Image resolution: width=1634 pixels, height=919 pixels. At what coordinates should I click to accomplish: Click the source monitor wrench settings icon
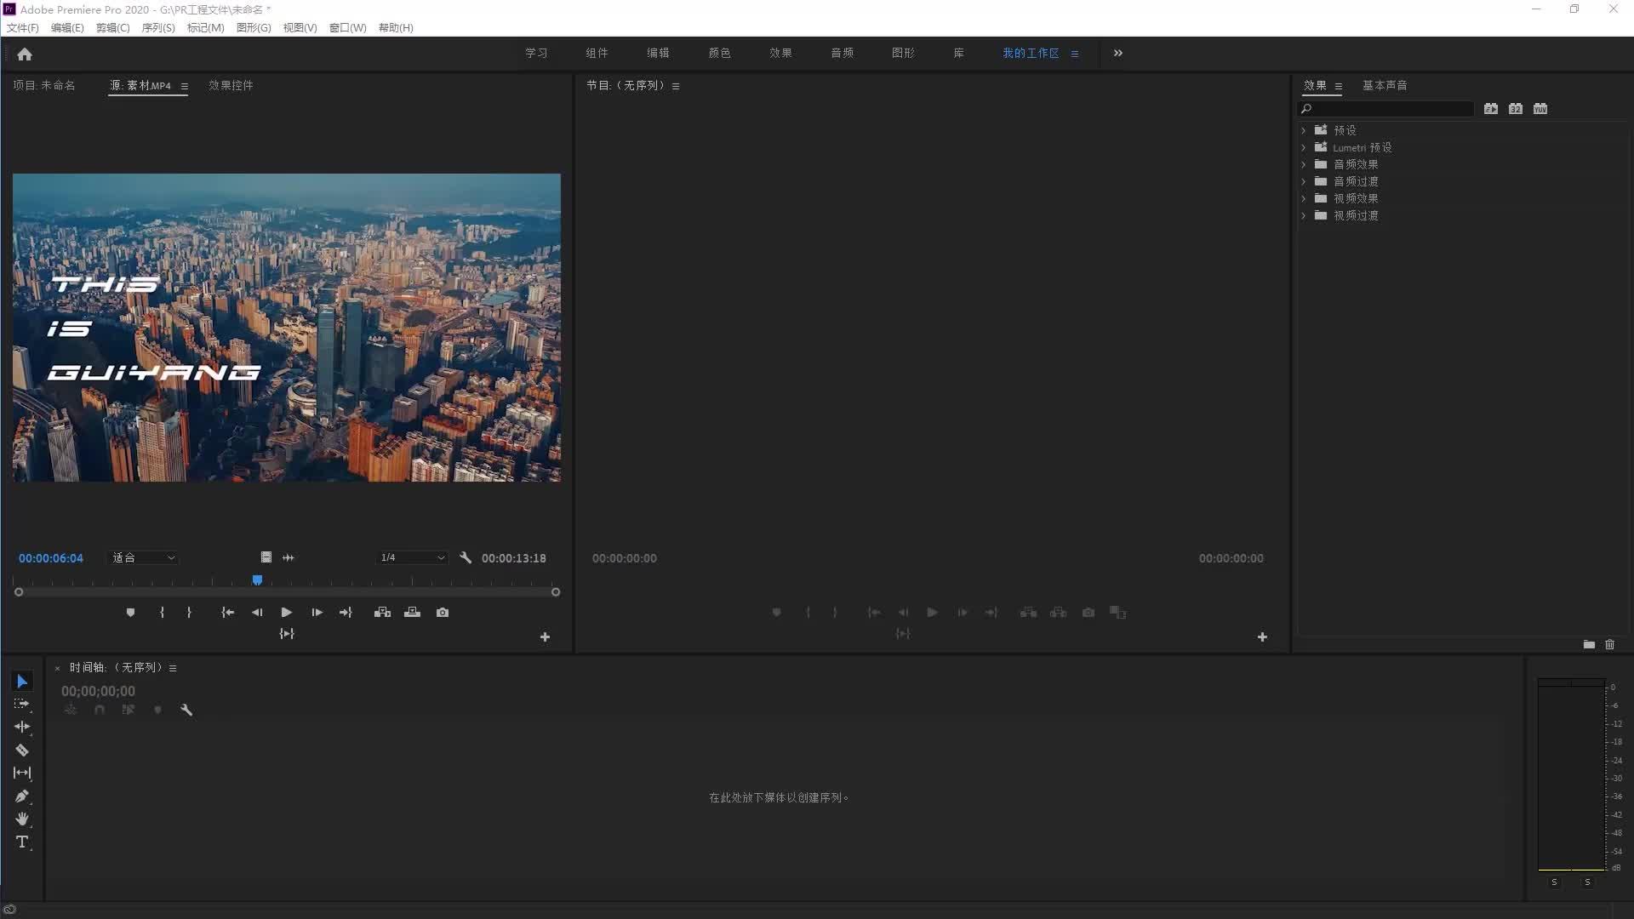[466, 558]
